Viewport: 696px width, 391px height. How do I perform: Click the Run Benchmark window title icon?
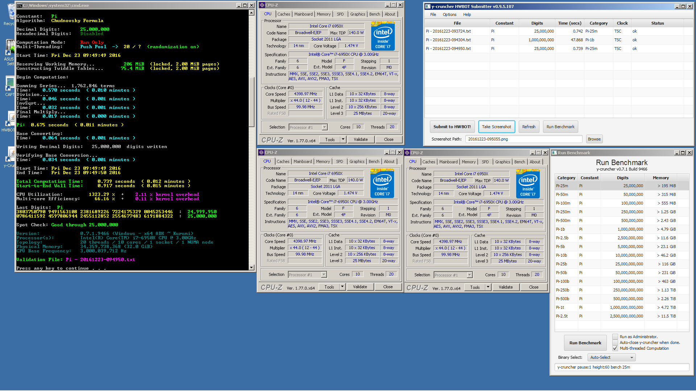click(554, 153)
